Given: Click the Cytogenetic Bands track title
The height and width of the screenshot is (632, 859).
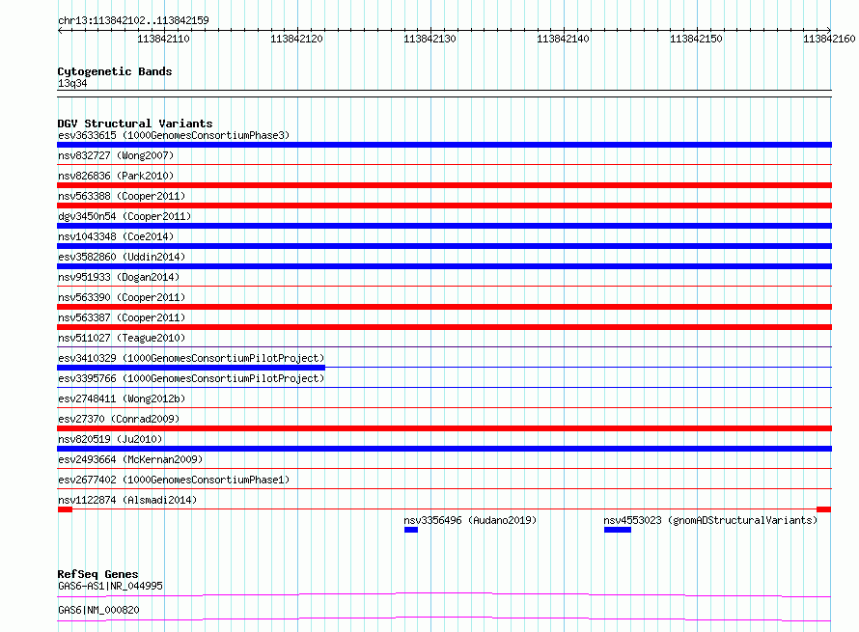Looking at the screenshot, I should tap(115, 71).
